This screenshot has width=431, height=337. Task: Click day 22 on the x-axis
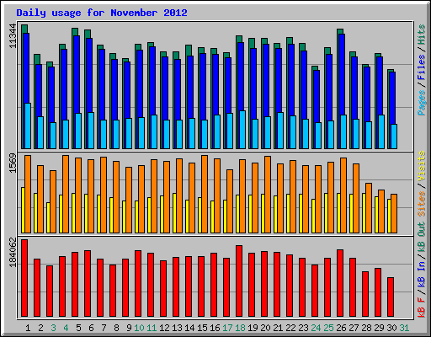[290, 328]
